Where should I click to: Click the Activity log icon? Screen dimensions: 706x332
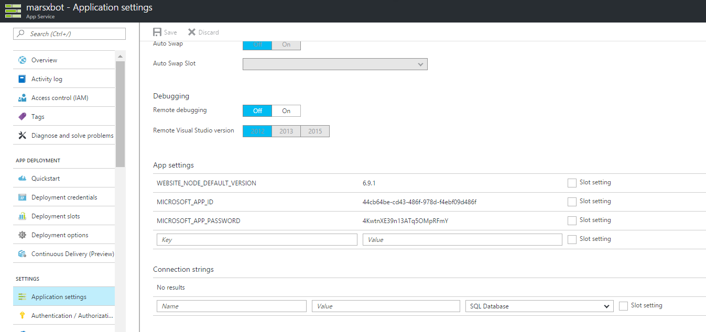22,79
